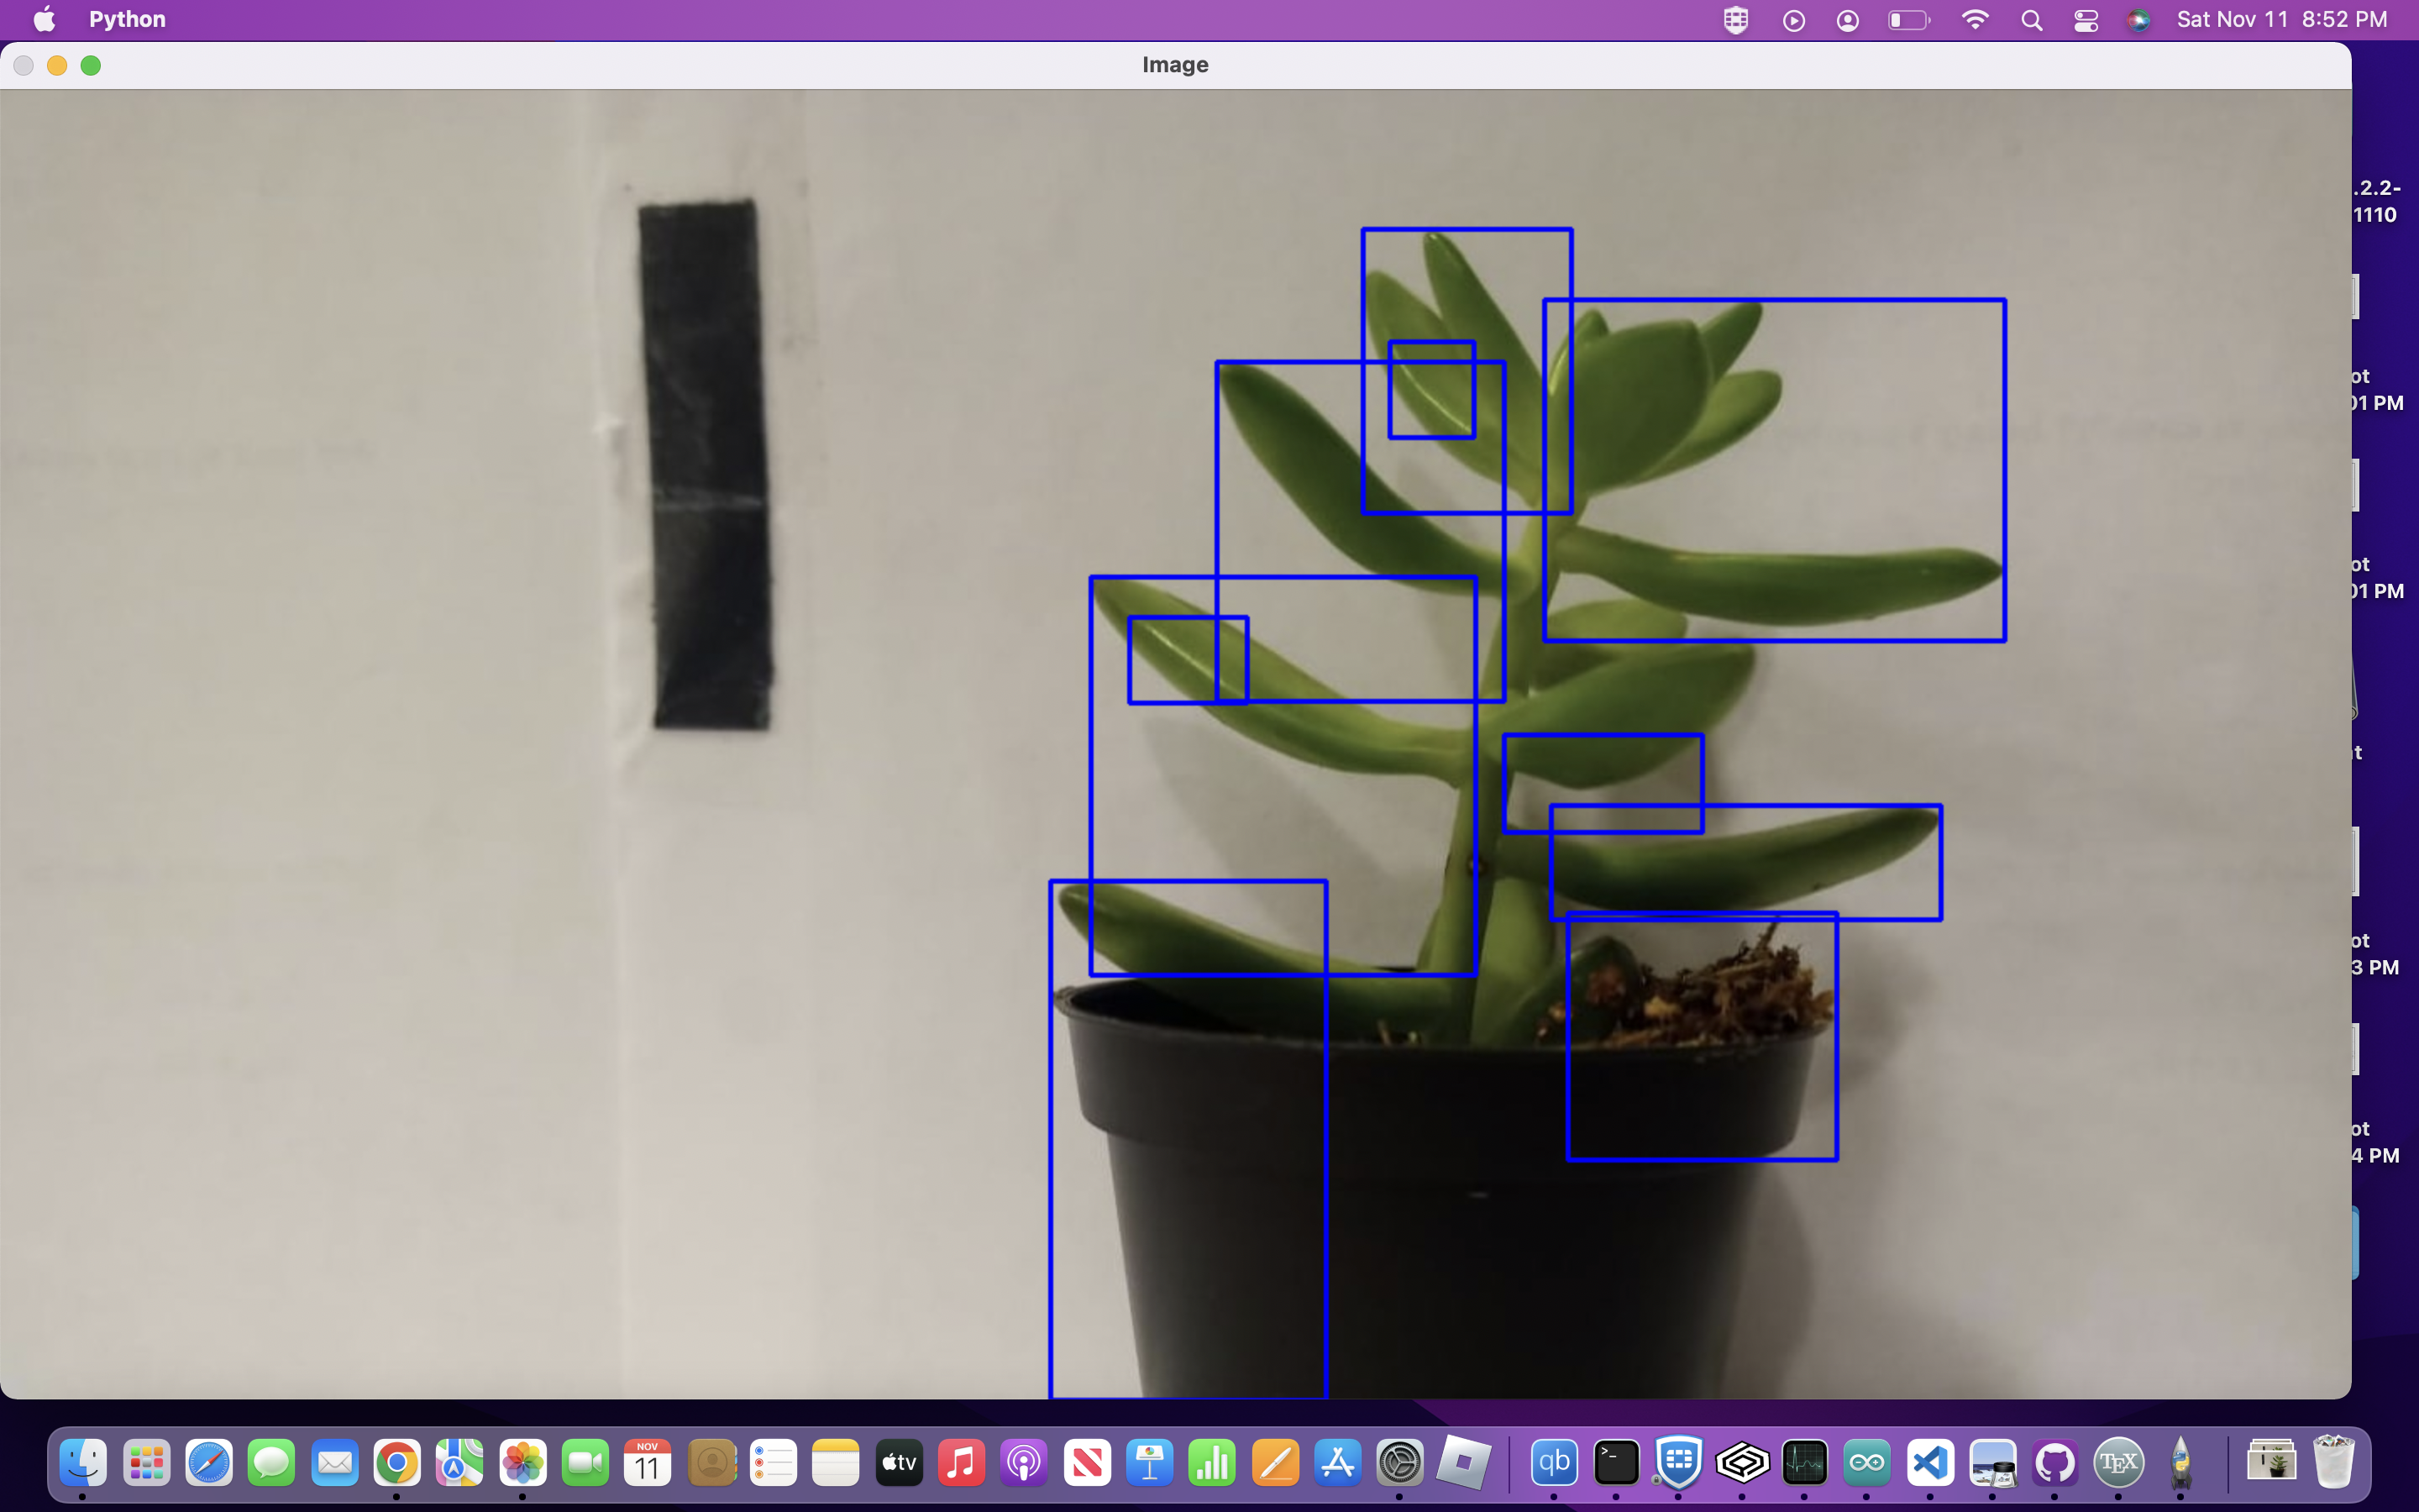Viewport: 2419px width, 1512px height.
Task: Click the battery status indicator
Action: tap(1907, 20)
